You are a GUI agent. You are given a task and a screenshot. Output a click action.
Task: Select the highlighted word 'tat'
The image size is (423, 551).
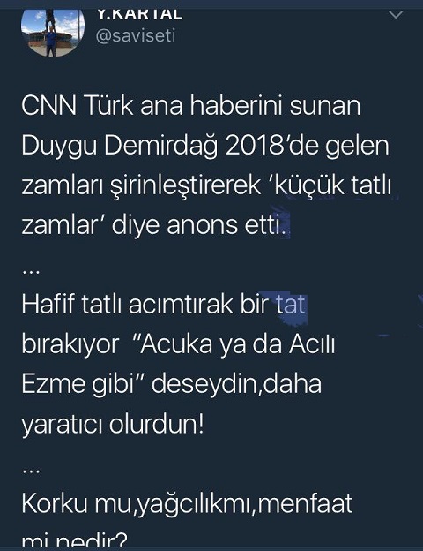(x=291, y=305)
